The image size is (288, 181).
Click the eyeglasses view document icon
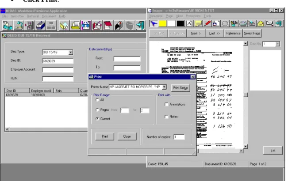86,25
